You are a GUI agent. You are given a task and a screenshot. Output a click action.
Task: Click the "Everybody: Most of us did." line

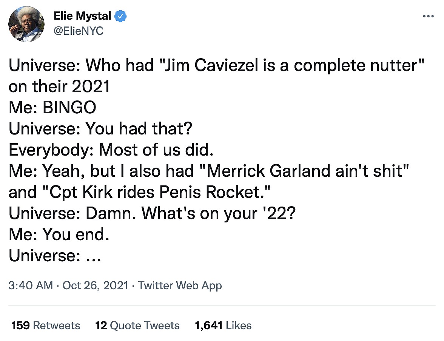click(x=111, y=150)
